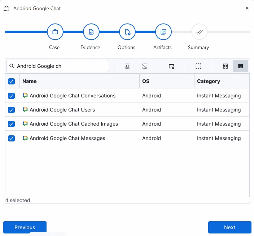Viewport: 254px width, 236px height.
Task: Sort the list by Name column
Action: pos(30,81)
